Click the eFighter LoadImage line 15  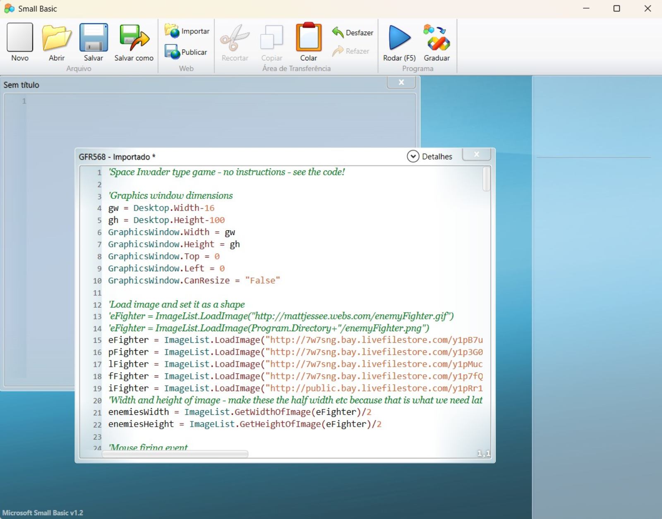pyautogui.click(x=295, y=340)
